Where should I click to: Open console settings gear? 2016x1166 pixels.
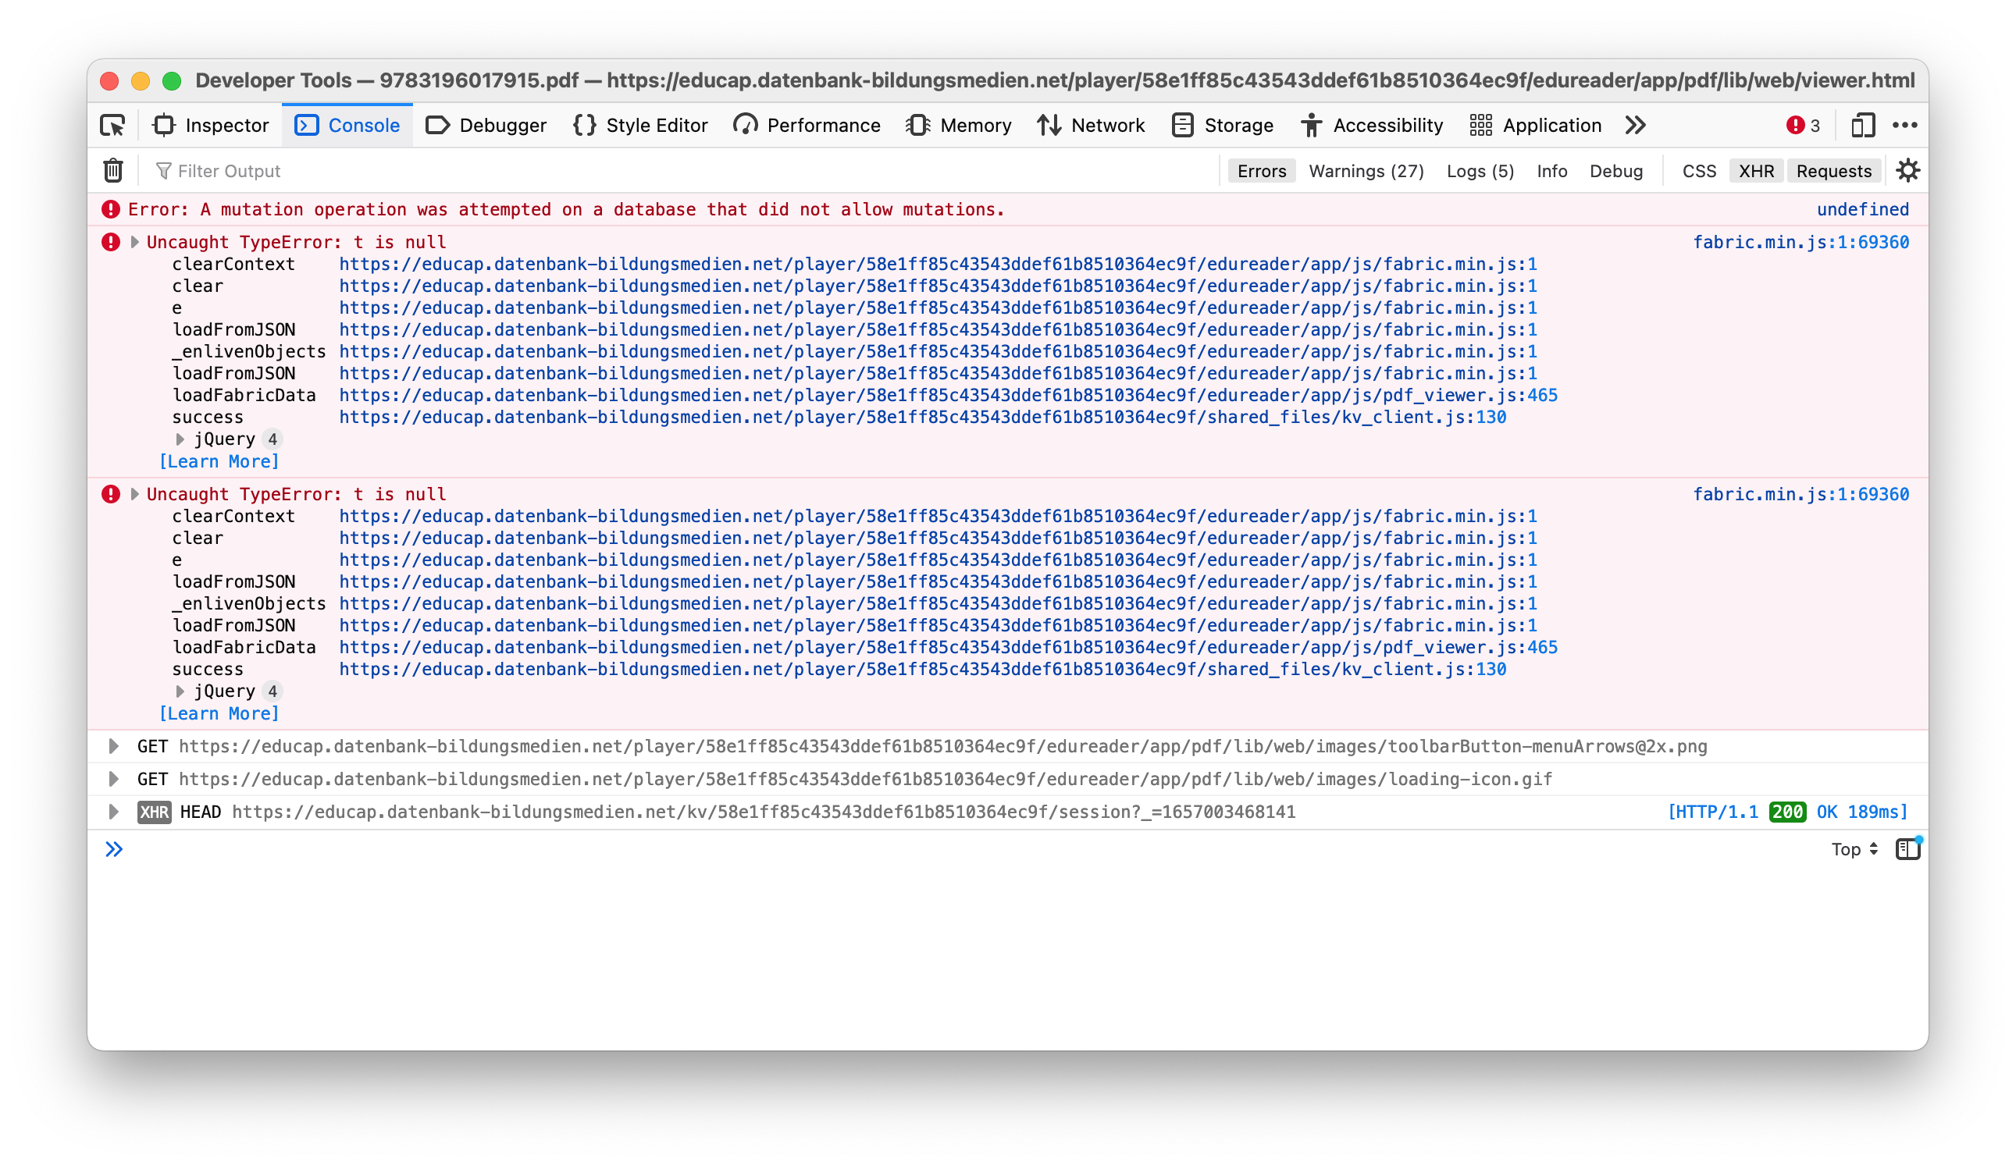click(x=1908, y=171)
